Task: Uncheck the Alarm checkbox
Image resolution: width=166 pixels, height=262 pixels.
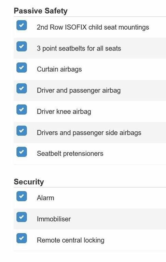Action: tap(22, 196)
